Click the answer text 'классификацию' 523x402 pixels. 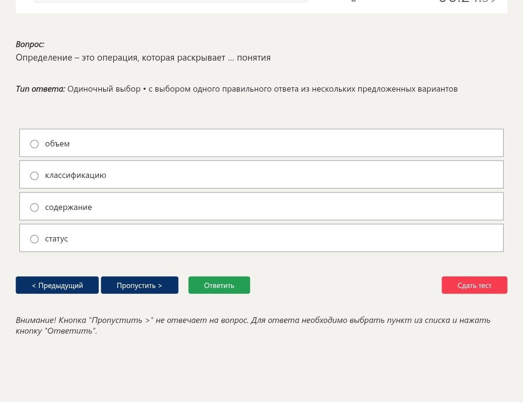coord(76,175)
